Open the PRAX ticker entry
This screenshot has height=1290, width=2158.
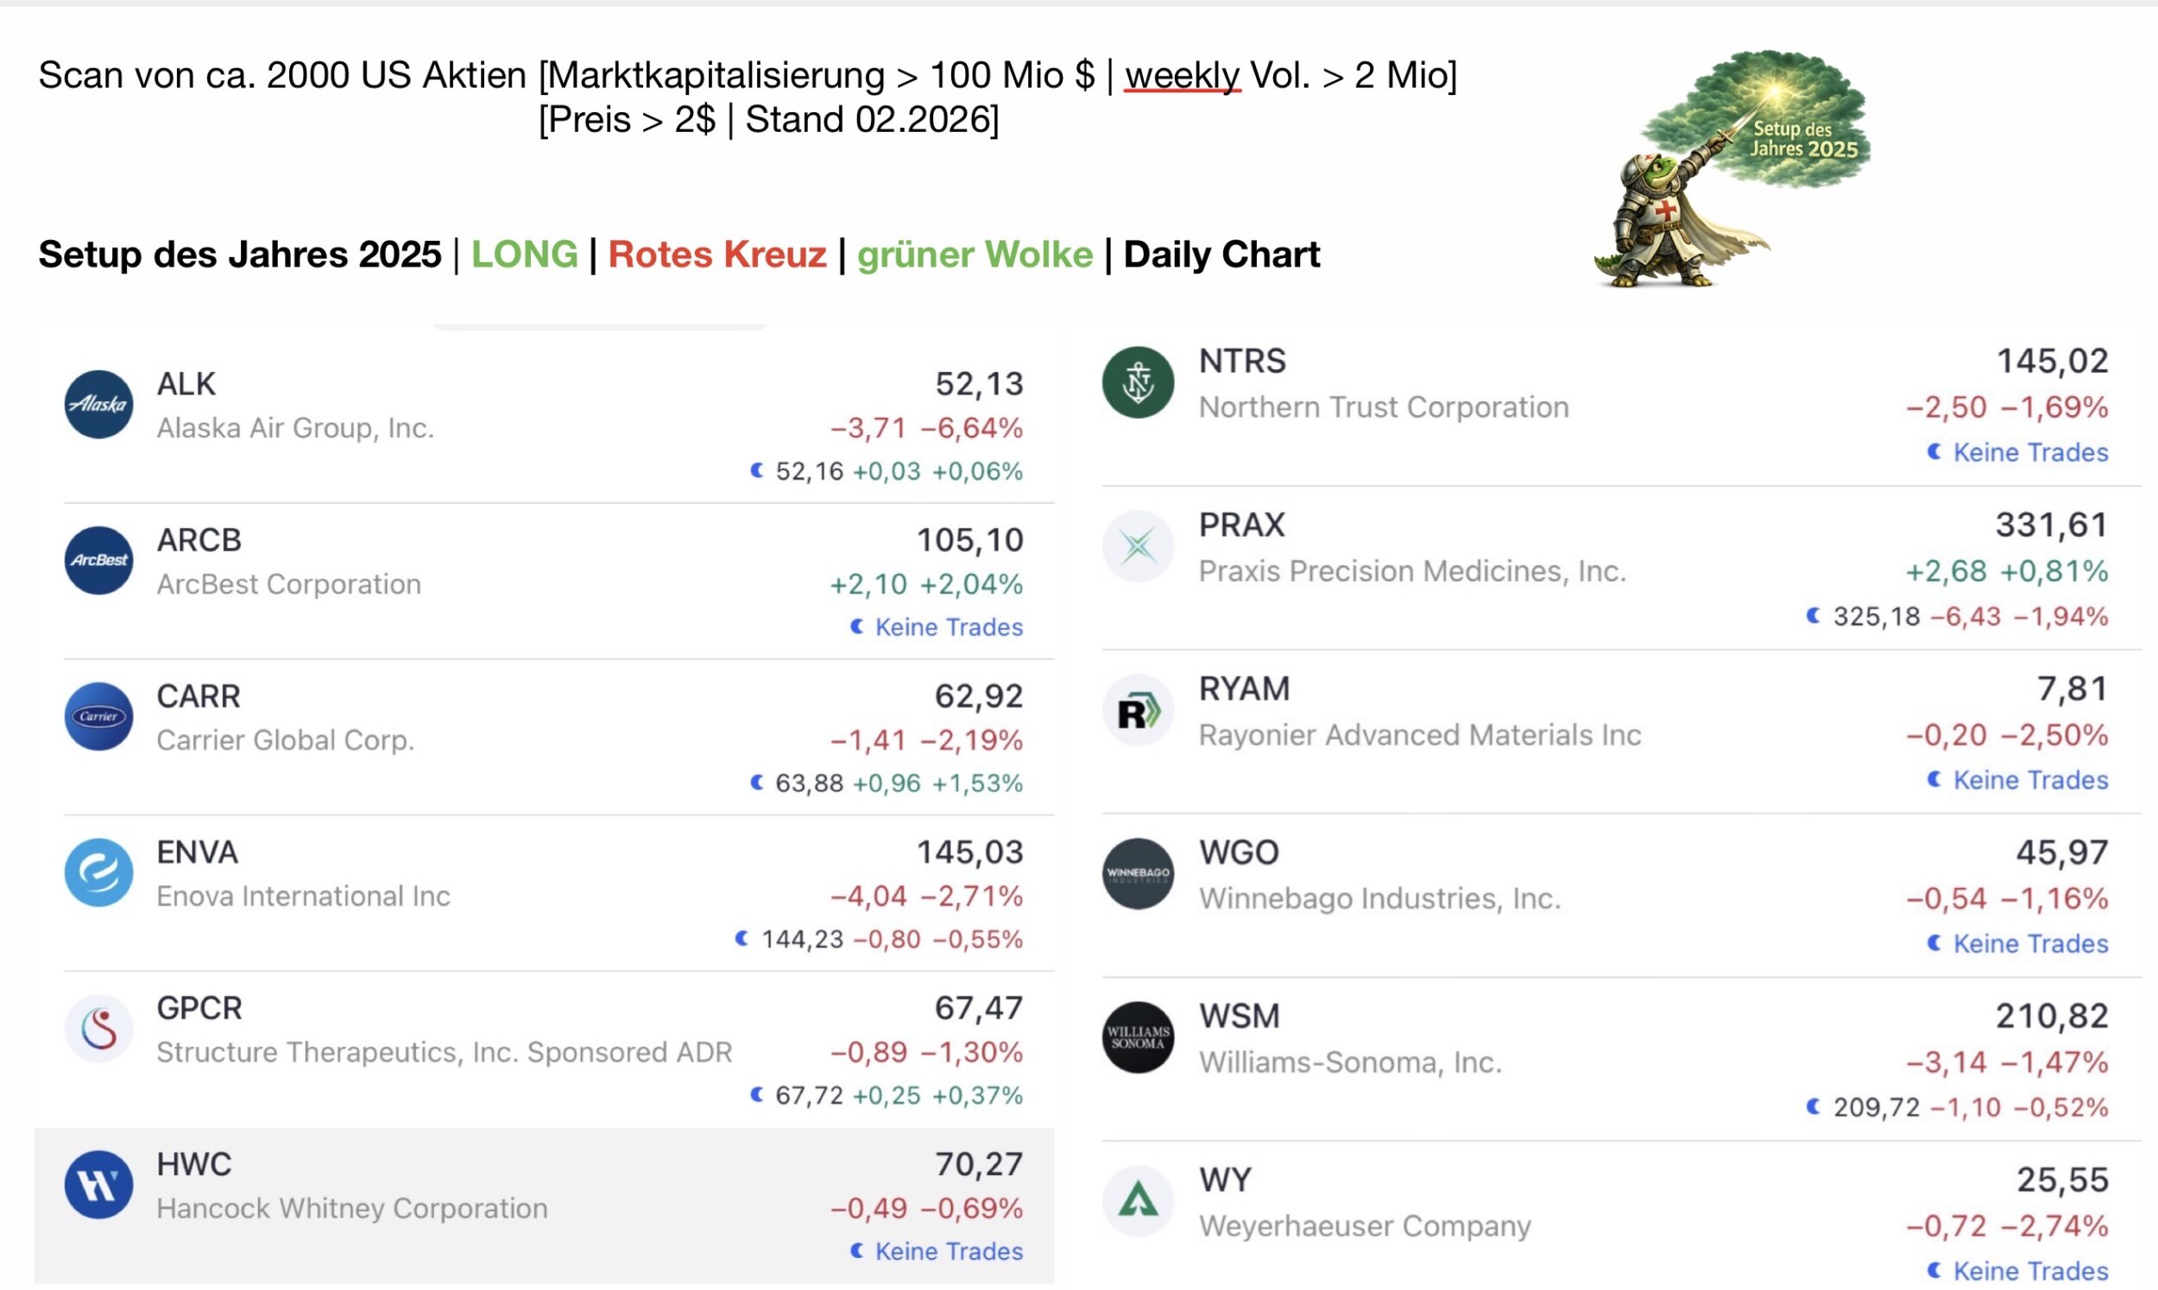click(1240, 525)
